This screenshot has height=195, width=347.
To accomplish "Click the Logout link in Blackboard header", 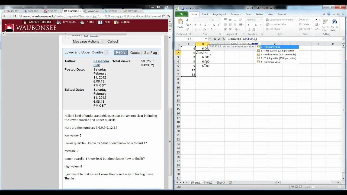I will [125, 22].
